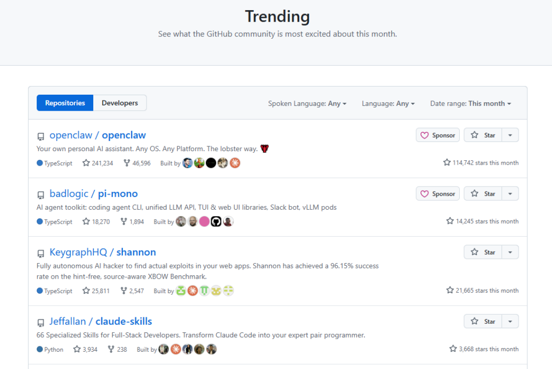Expand the Spoken Language filter dropdown
Screen dimensions: 552x369
pyautogui.click(x=307, y=104)
